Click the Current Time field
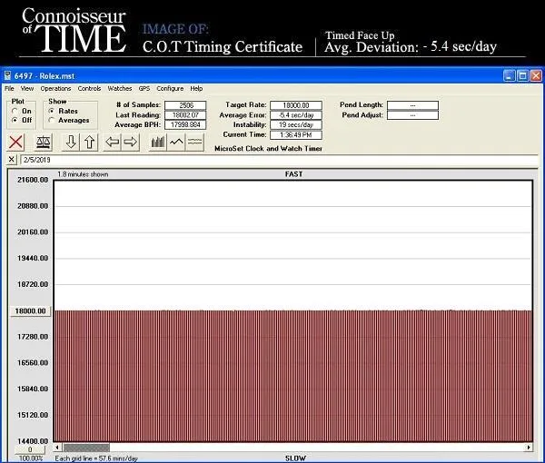This screenshot has width=545, height=463. 296,134
